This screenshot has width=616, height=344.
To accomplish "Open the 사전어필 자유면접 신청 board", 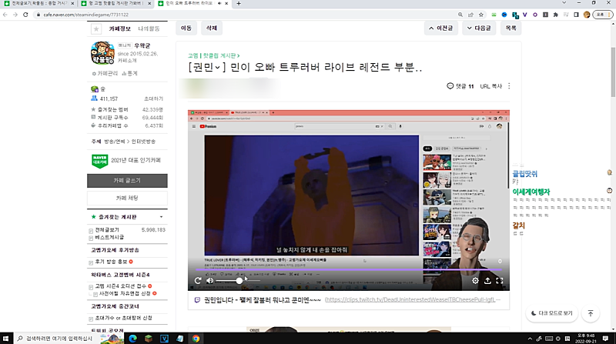I will point(125,293).
